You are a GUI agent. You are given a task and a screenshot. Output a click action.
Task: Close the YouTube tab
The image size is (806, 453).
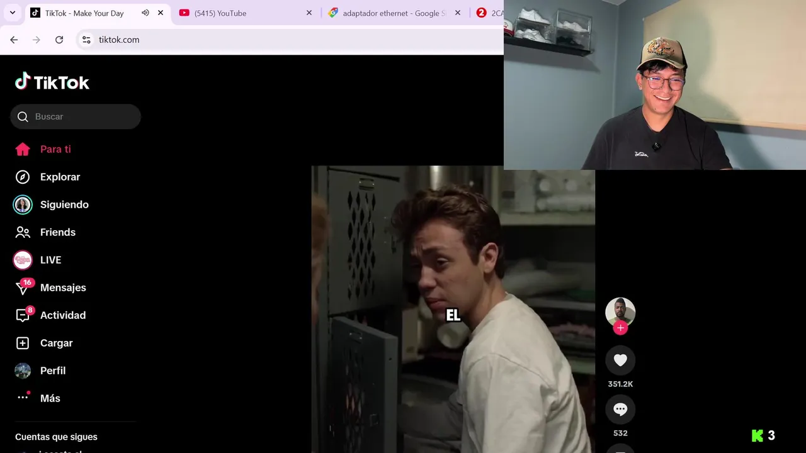pos(309,13)
